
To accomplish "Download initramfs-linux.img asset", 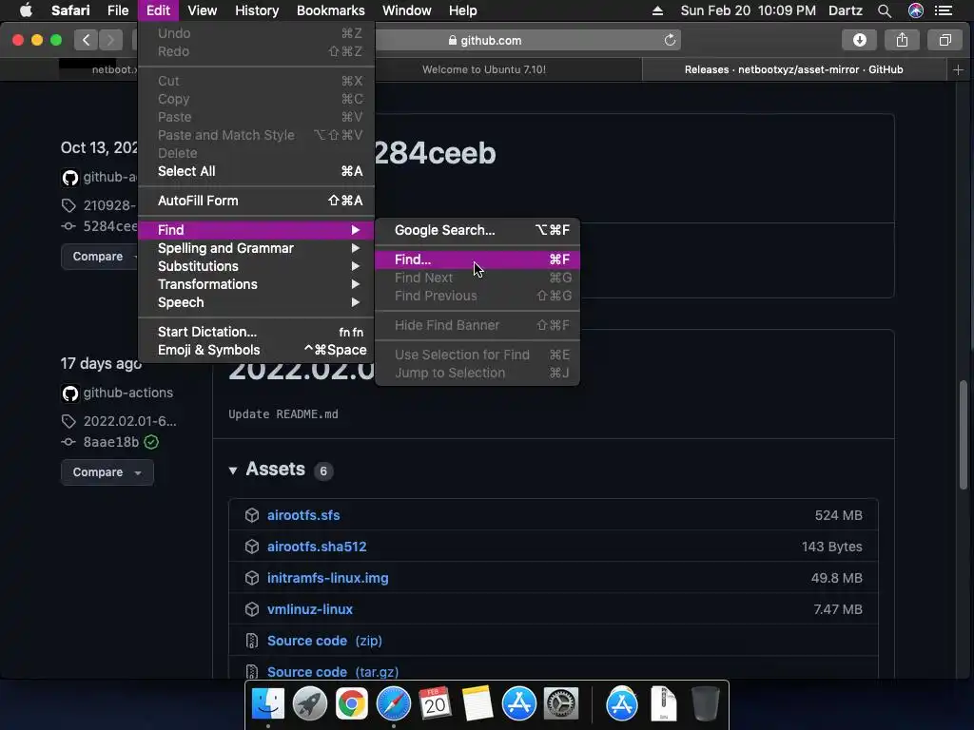I will click(327, 578).
